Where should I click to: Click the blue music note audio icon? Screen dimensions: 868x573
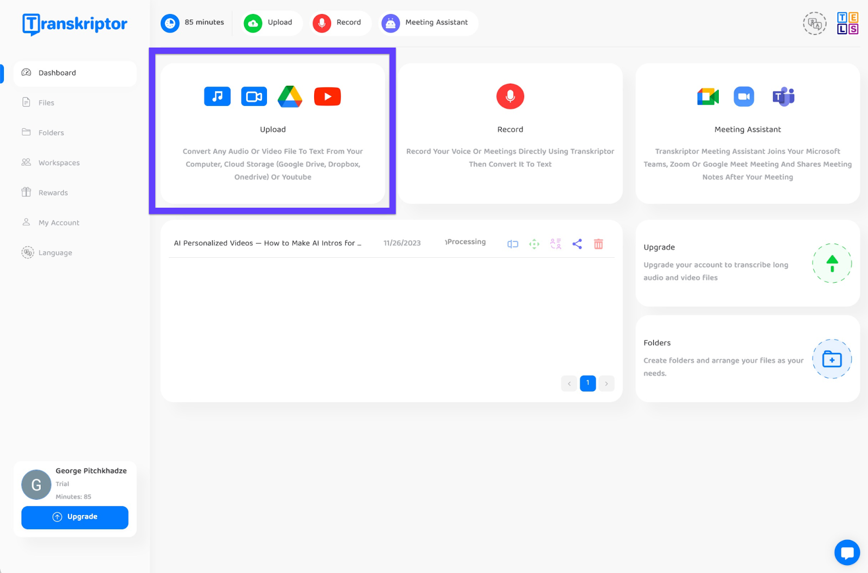(x=217, y=96)
